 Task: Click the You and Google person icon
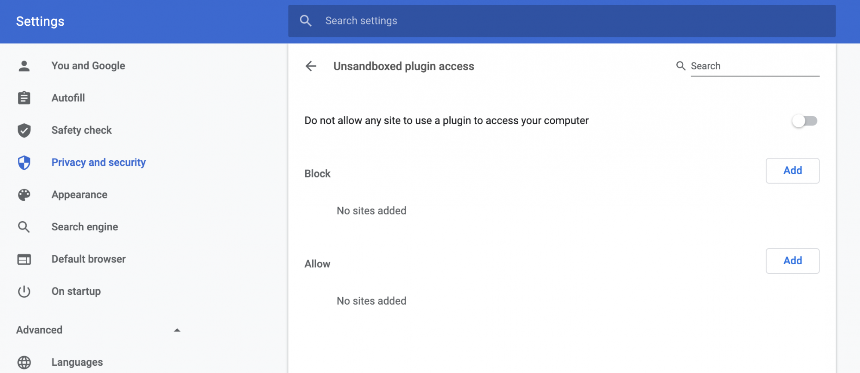[24, 66]
